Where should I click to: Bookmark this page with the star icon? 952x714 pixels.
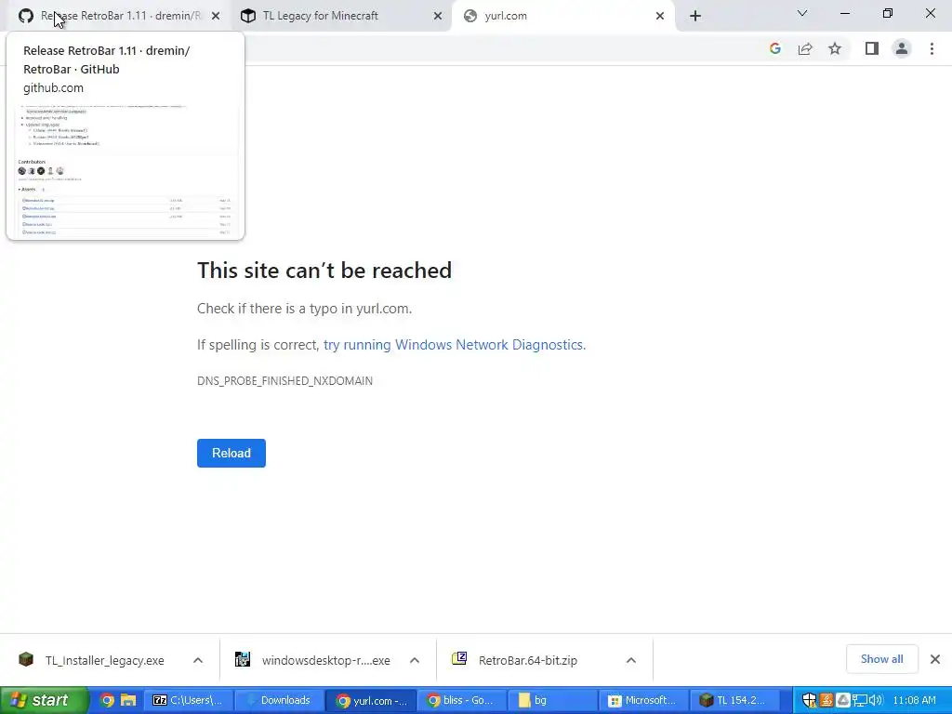835,48
